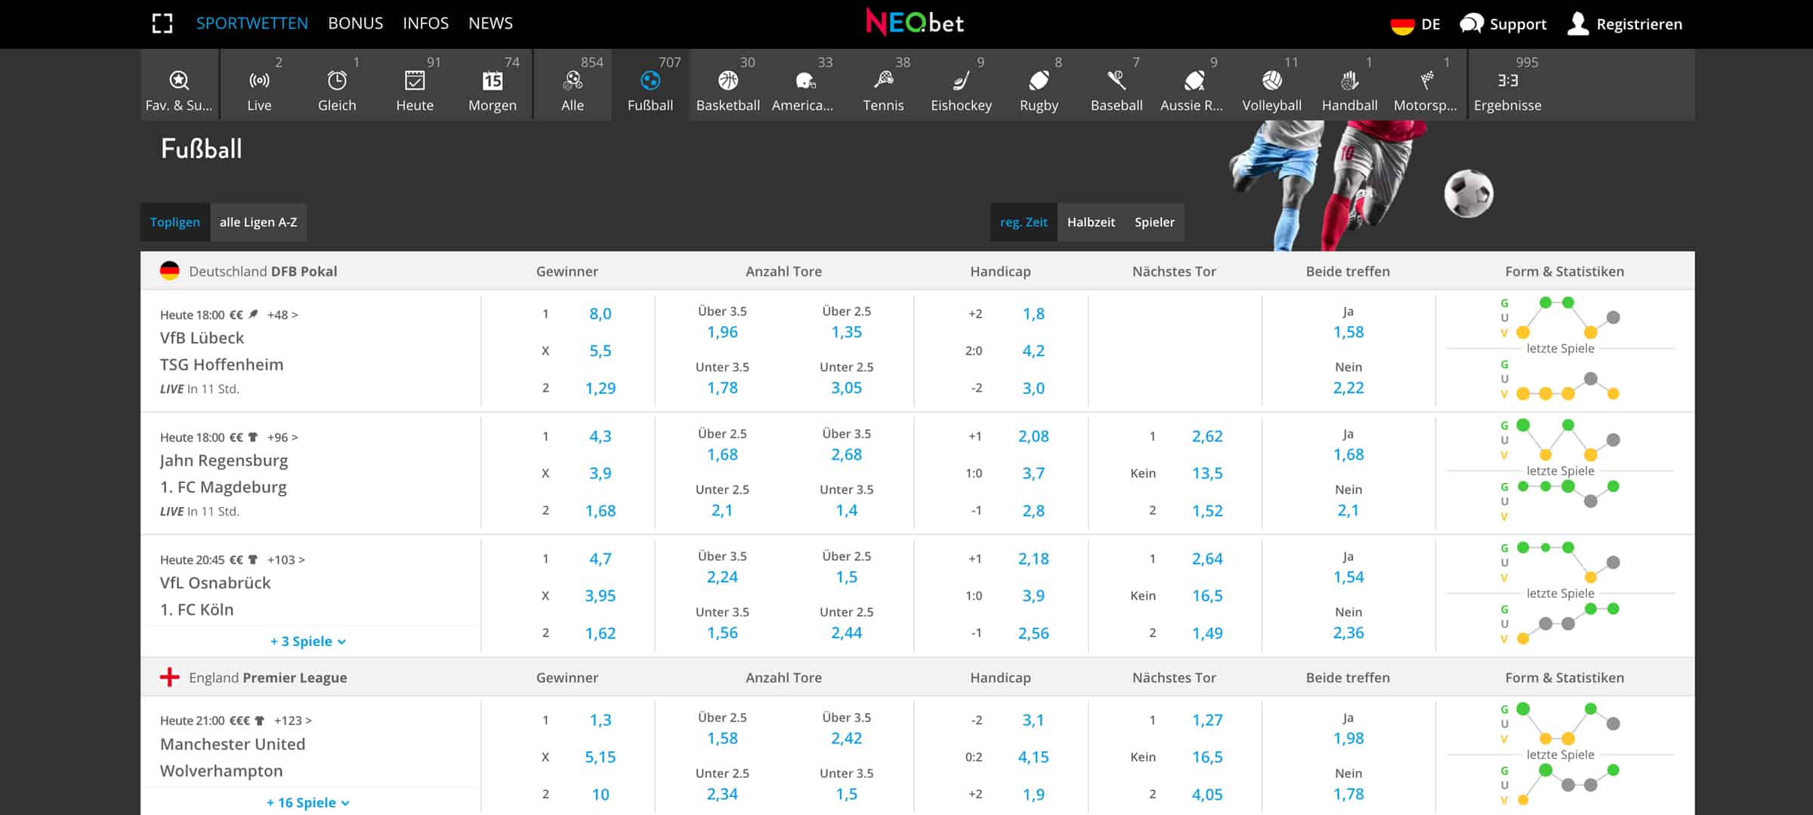Image resolution: width=1813 pixels, height=815 pixels.
Task: Select the Rugby ball icon
Action: 1039,80
